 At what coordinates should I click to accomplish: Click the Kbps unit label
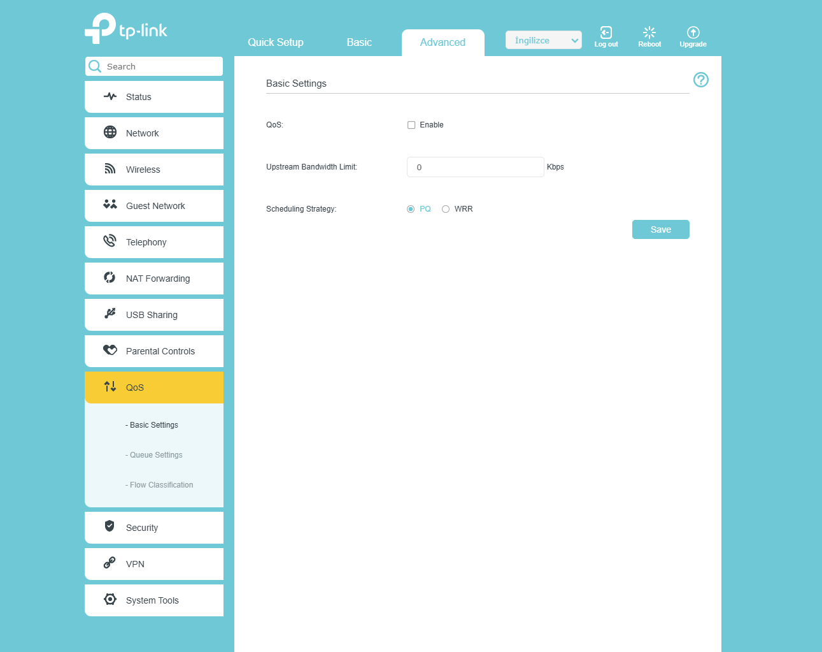(x=555, y=167)
